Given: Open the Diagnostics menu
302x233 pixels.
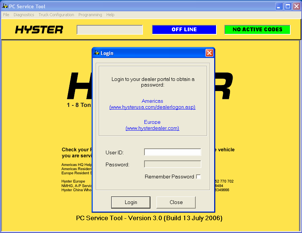Looking at the screenshot, I should click(24, 15).
